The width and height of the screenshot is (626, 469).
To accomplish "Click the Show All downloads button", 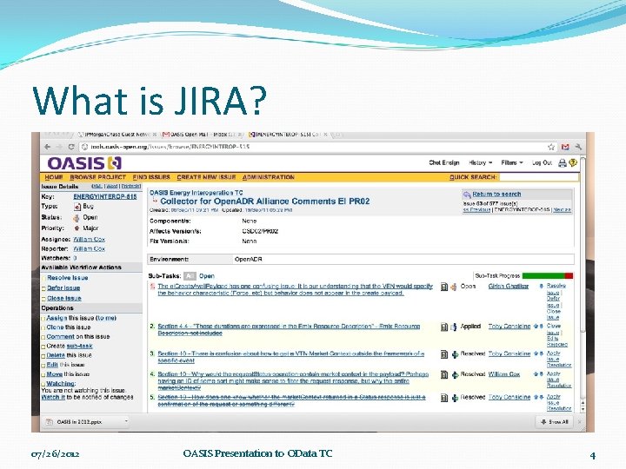I will (x=555, y=422).
